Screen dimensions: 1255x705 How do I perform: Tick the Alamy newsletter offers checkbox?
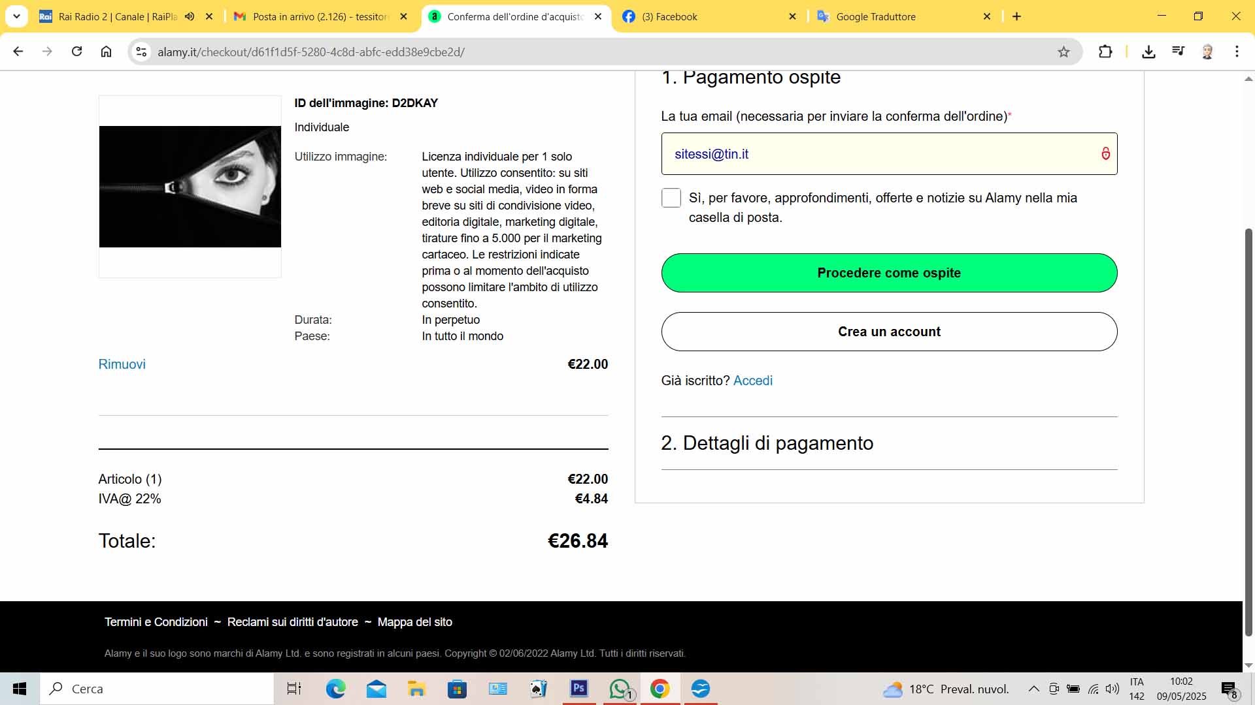point(671,198)
